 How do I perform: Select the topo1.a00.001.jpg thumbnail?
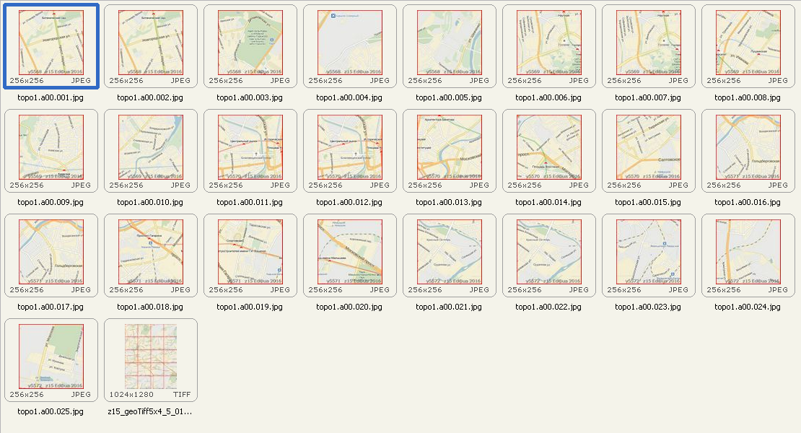coord(51,43)
